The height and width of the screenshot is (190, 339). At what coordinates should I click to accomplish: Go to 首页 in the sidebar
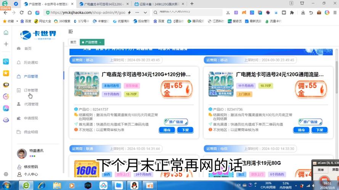(x=28, y=49)
